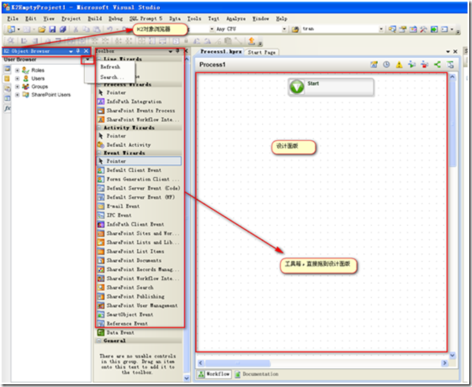Select SharePoint Documents event

tap(133, 260)
